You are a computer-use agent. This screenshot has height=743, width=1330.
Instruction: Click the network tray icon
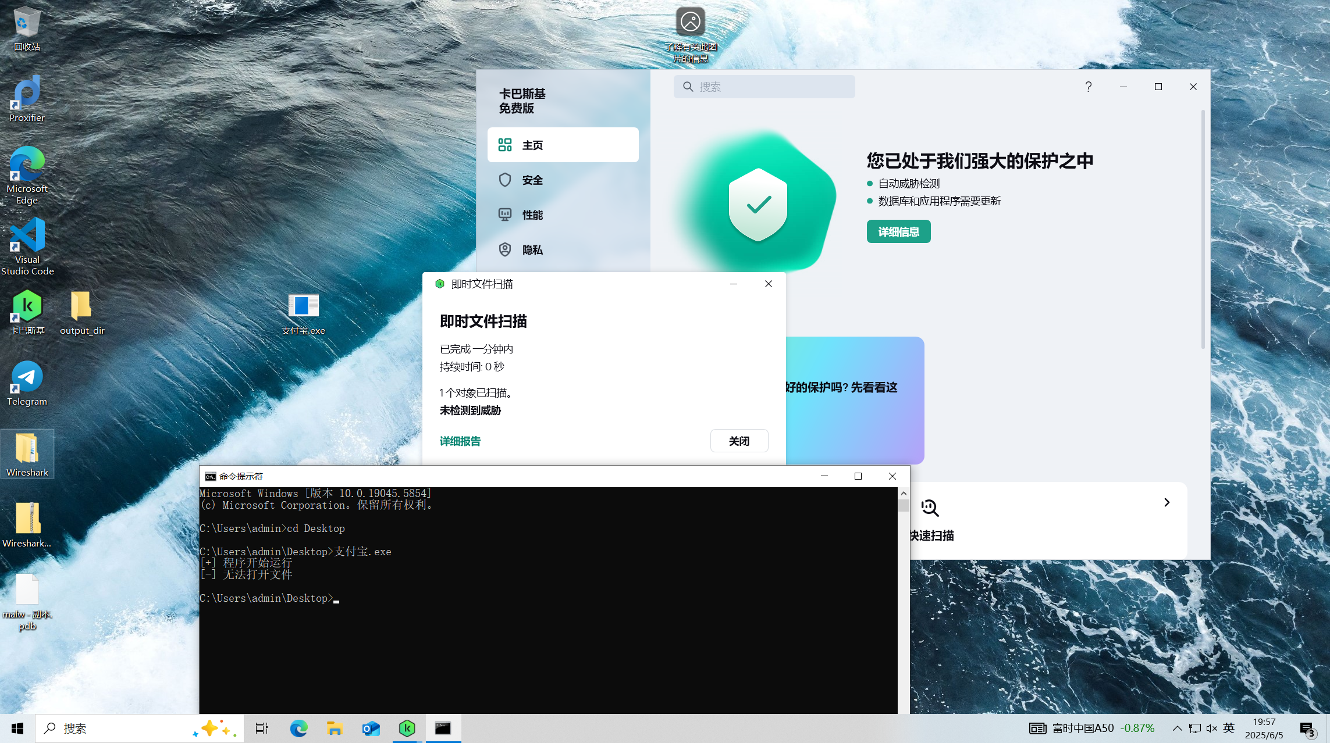1195,728
